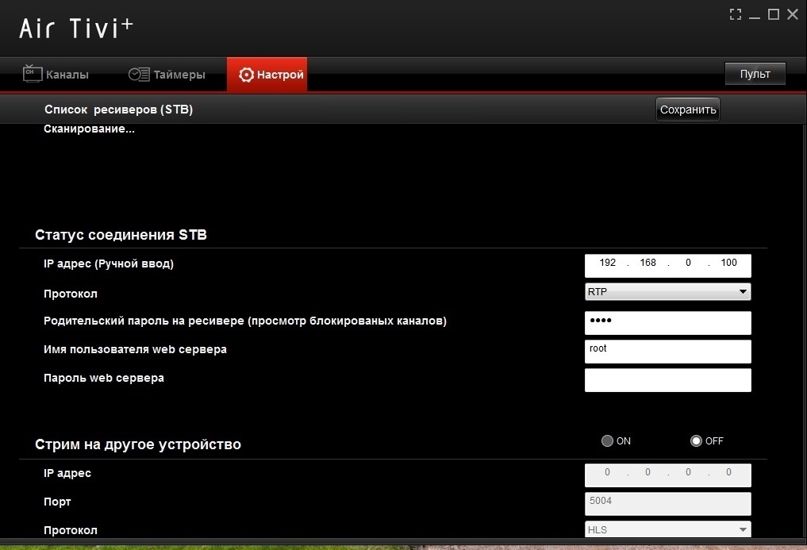Click the Статус соединения STB heading
Screen dimensions: 807x550
pos(121,235)
